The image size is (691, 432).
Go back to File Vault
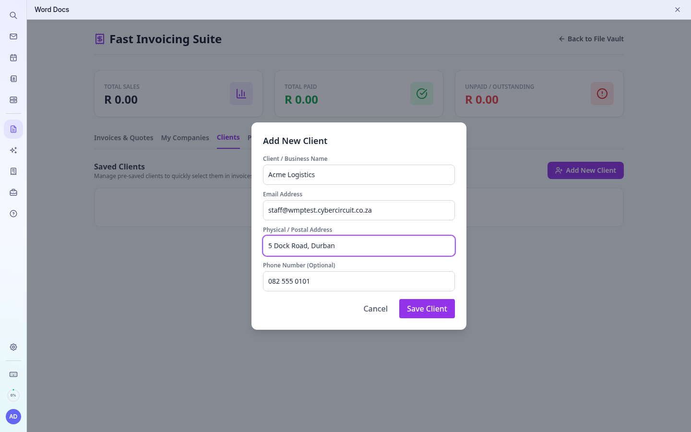tap(591, 39)
